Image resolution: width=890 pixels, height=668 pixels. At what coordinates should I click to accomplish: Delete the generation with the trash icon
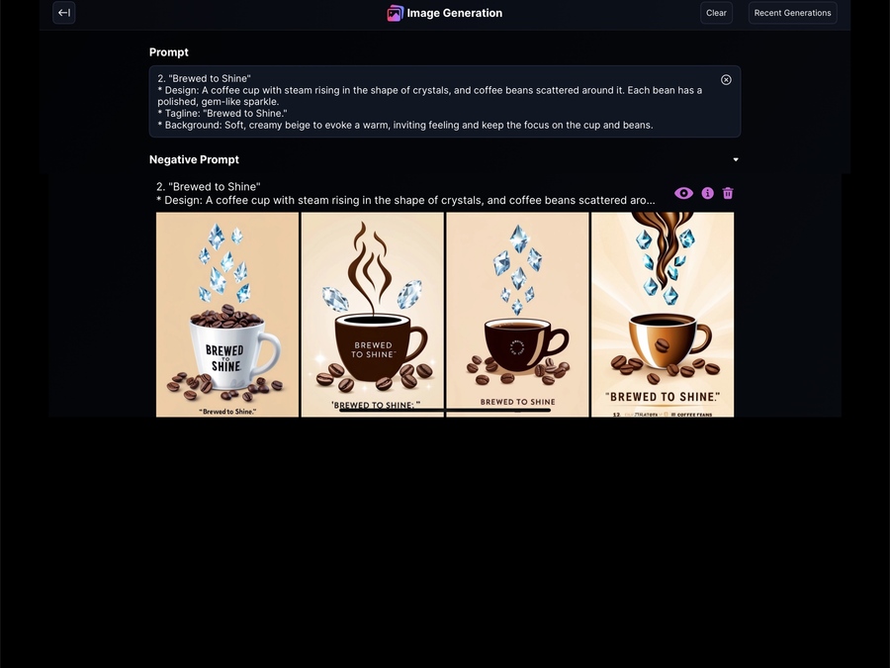(728, 193)
